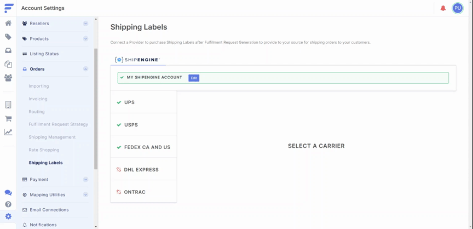Open the analytics line chart icon
This screenshot has height=229, width=473.
pos(8,132)
